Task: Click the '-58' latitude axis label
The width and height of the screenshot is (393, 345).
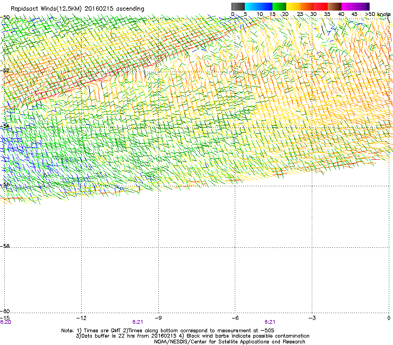Action: pos(5,246)
